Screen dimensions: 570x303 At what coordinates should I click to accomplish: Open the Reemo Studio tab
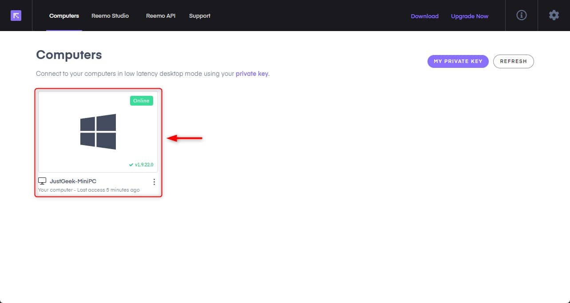(x=110, y=16)
